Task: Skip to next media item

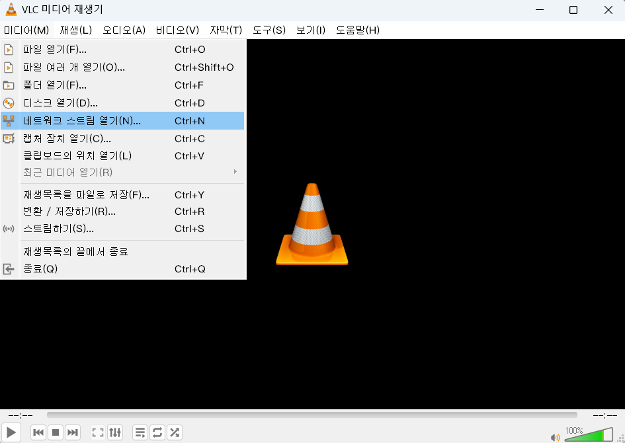Action: (73, 432)
